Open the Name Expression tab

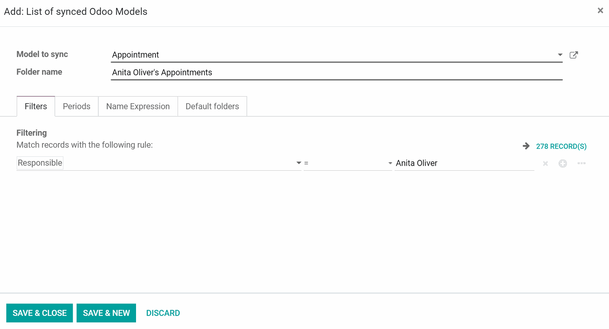point(138,106)
